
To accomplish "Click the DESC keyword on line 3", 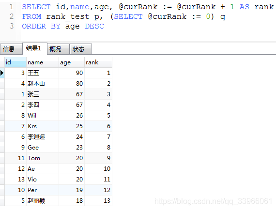I will click(x=94, y=27).
